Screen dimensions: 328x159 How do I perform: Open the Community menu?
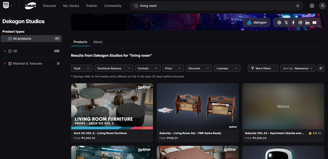tap(113, 6)
